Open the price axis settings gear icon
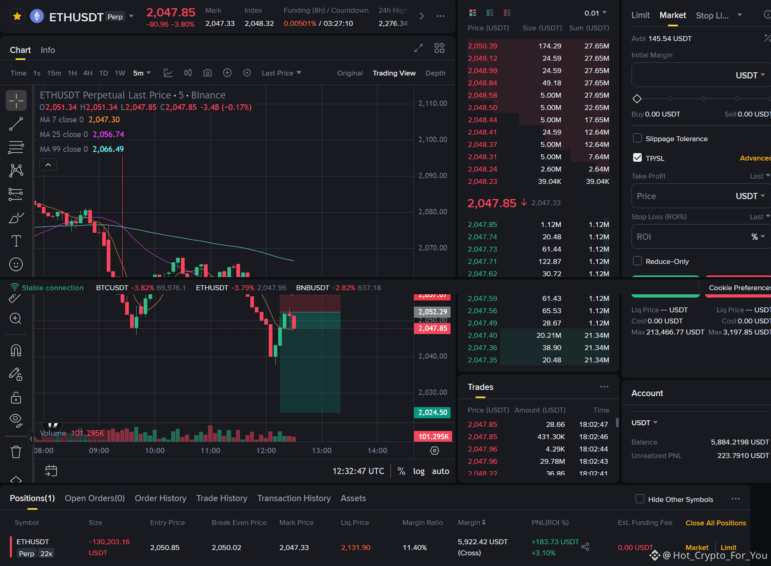771x566 pixels. 435,451
